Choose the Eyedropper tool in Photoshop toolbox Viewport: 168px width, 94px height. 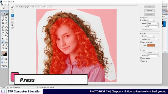6,45
